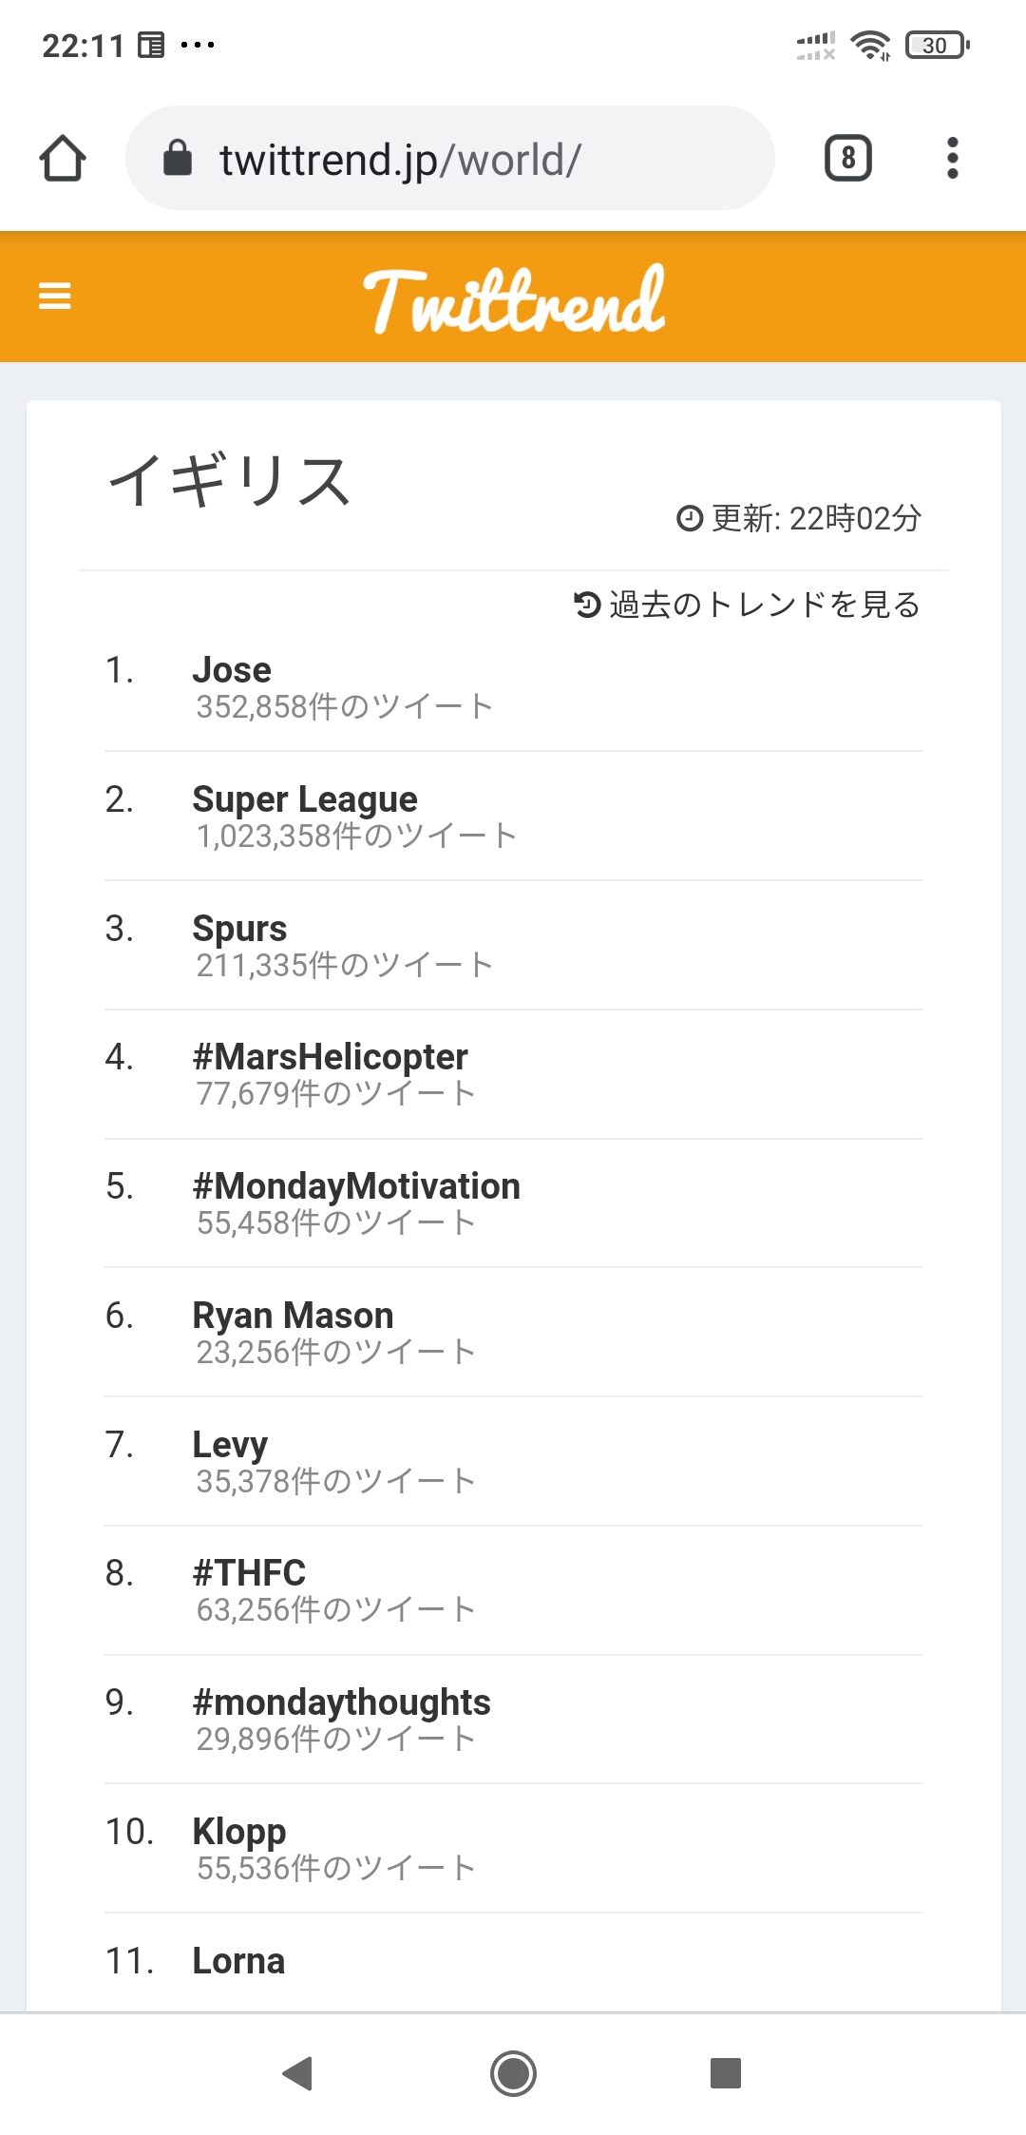Open 過去のトレンドを見る past trends link
This screenshot has width=1026, height=2135.
coord(747,605)
